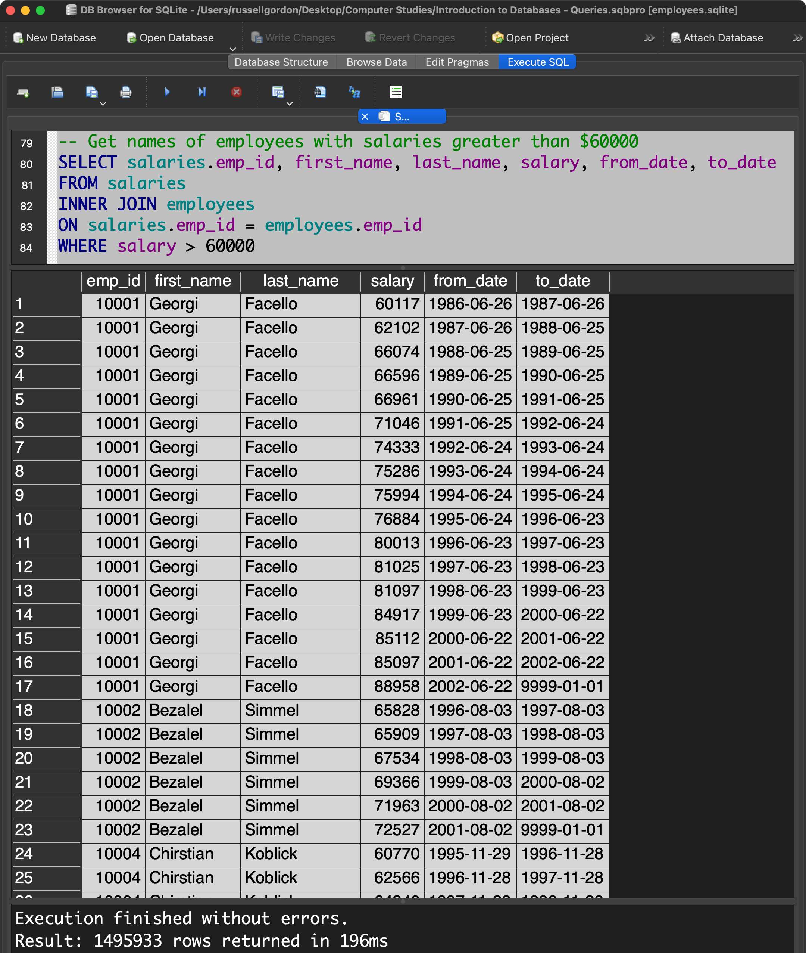Viewport: 806px width, 953px height.
Task: Print the SQL editor contents
Action: (126, 92)
